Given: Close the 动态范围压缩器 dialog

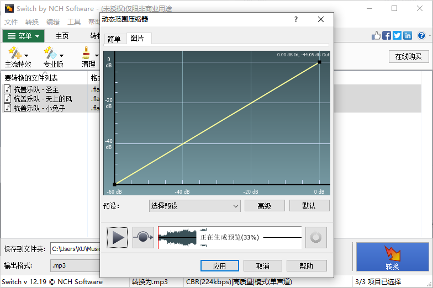Looking at the screenshot, I should [320, 19].
